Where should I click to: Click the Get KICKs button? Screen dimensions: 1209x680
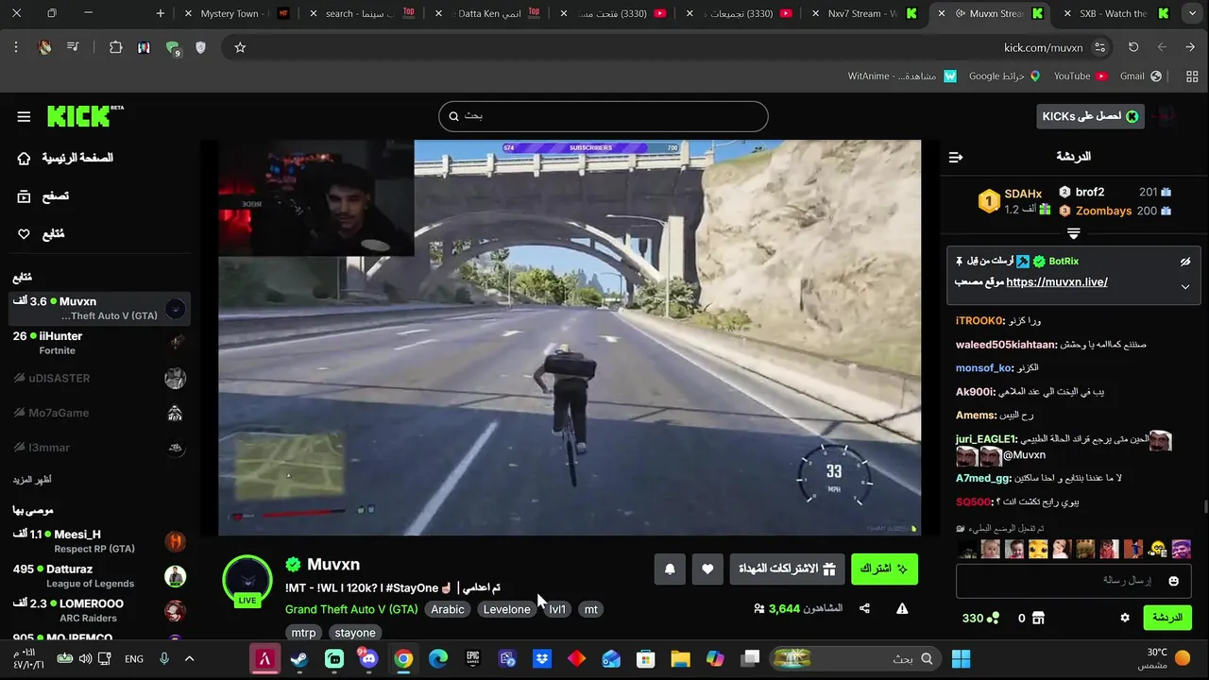click(1090, 116)
